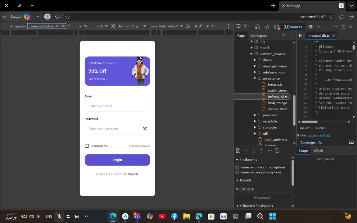Image resolution: width=357 pixels, height=223 pixels.
Task: Click the capture screenshot icon in device toolbar
Action: point(113,26)
